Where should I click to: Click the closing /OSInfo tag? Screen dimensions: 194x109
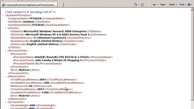14,48
